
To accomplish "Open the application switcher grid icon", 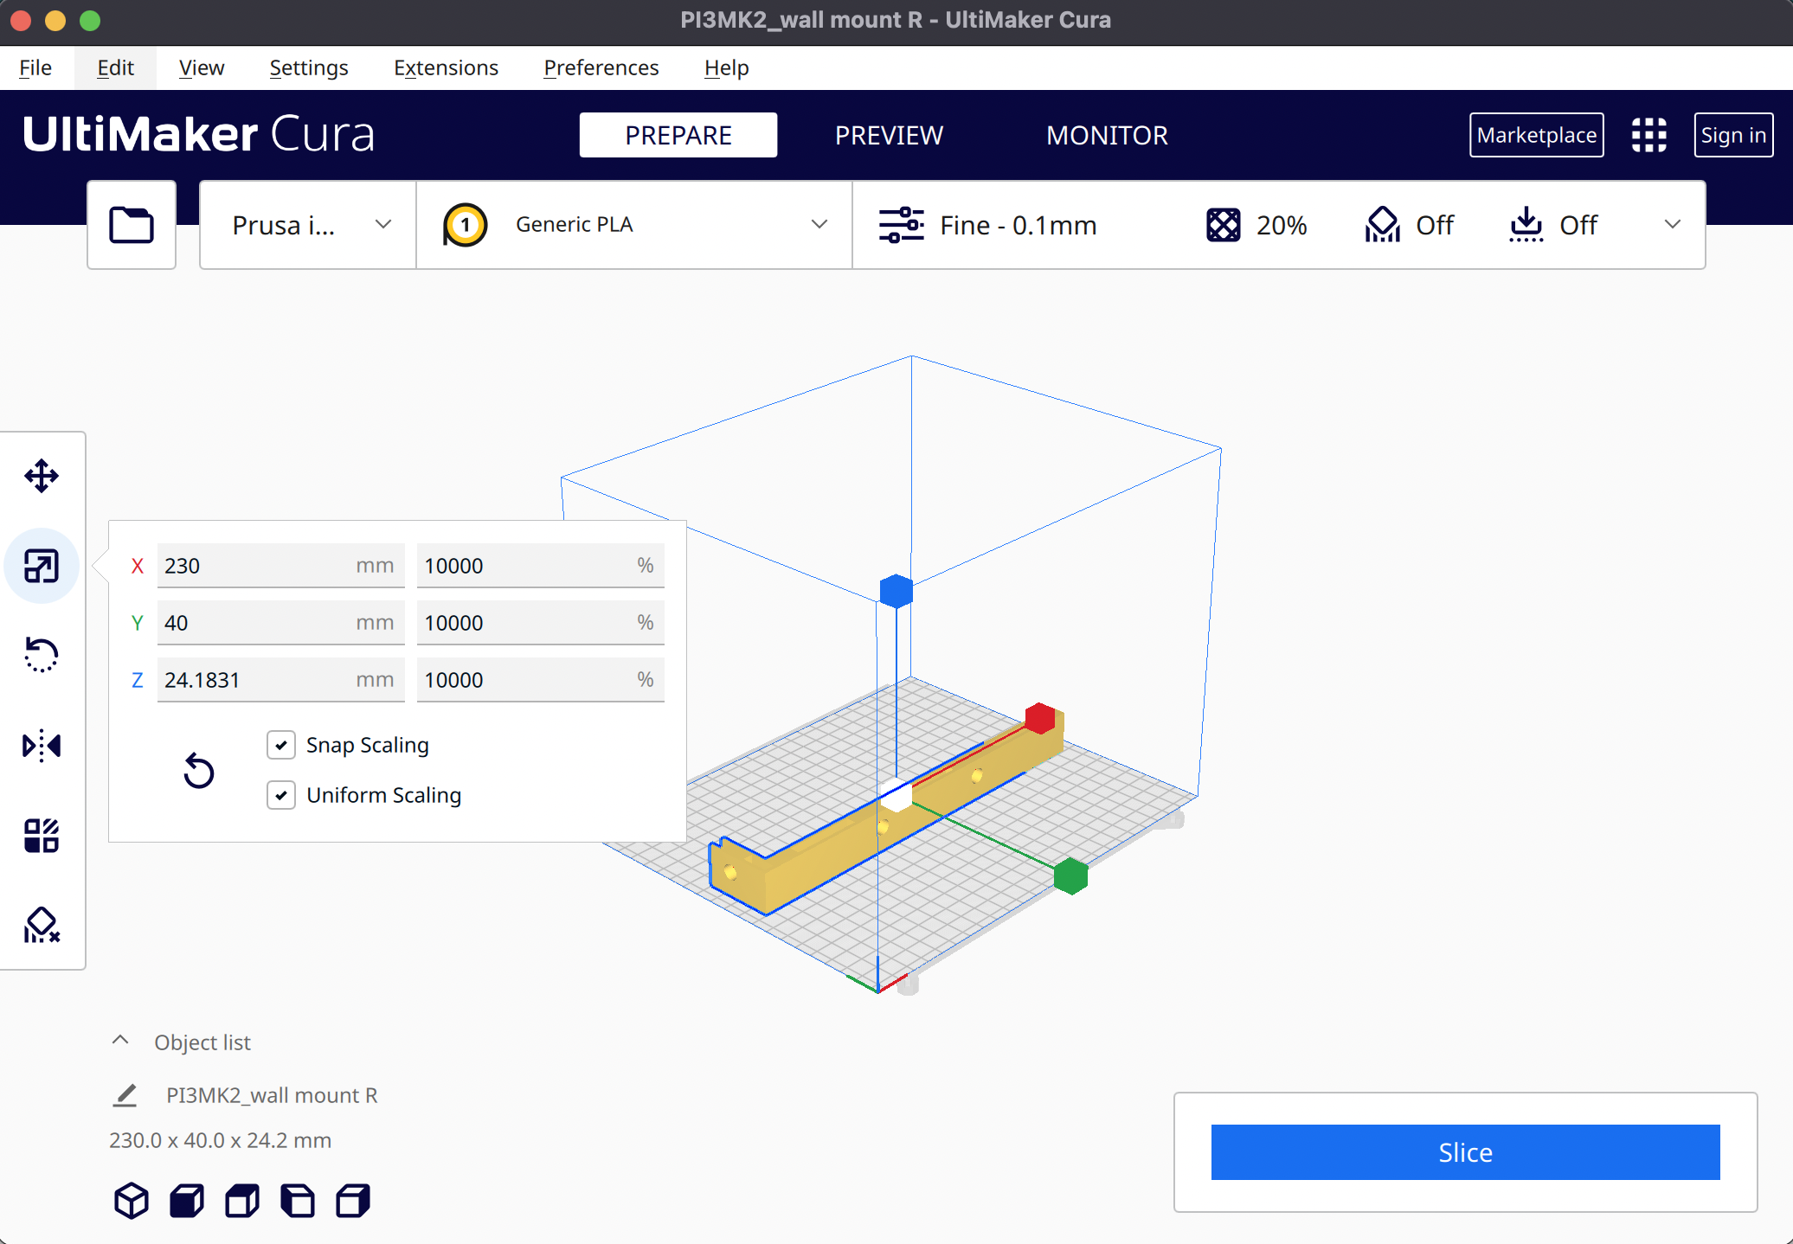I will tap(1648, 135).
